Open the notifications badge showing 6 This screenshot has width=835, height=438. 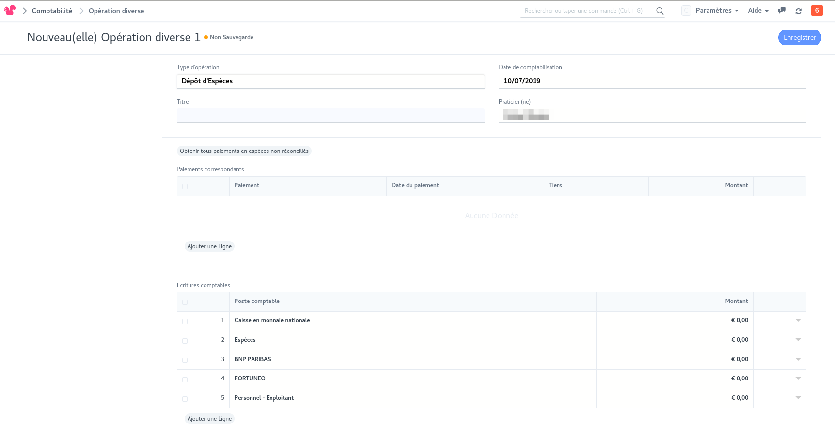pyautogui.click(x=817, y=10)
